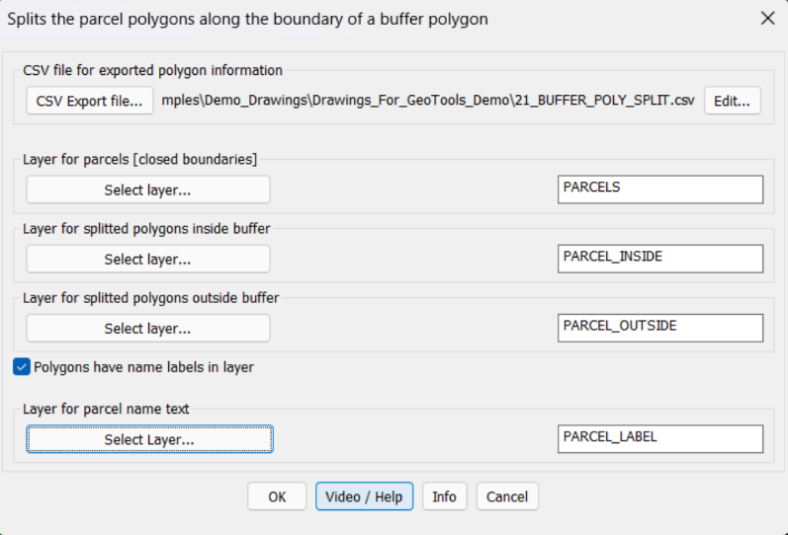Click the CSV Export file button
788x535 pixels.
[x=89, y=101]
